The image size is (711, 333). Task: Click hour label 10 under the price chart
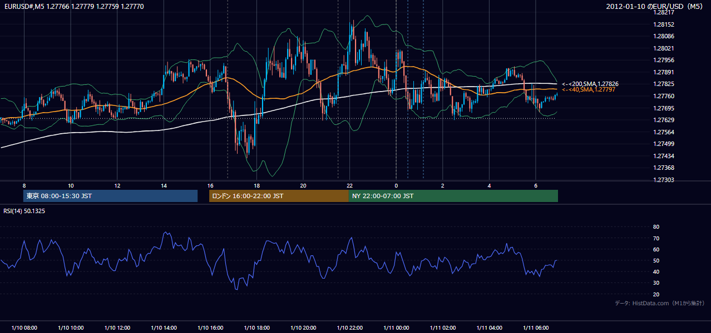[x=71, y=185]
